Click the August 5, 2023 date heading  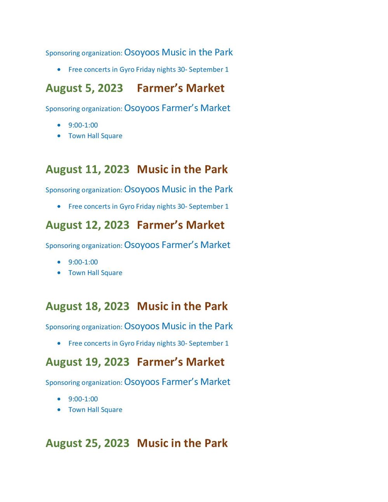click(x=84, y=88)
